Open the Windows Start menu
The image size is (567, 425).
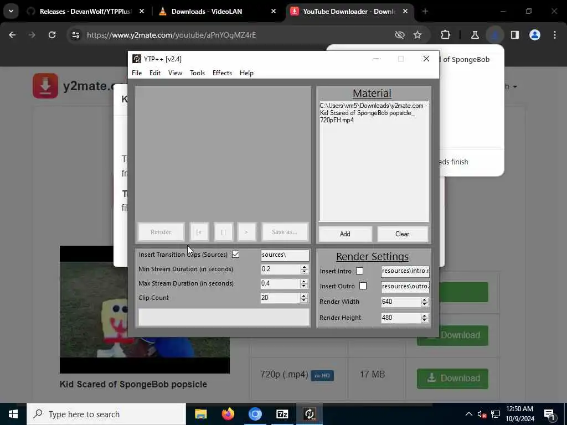click(x=13, y=414)
